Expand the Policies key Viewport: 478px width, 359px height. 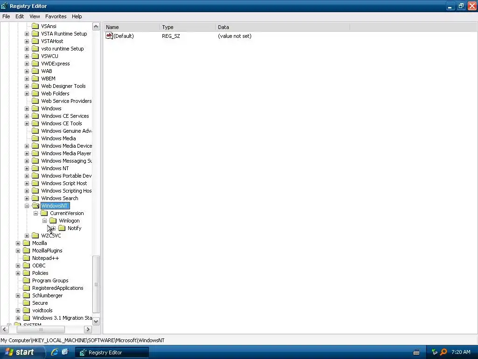[18, 273]
